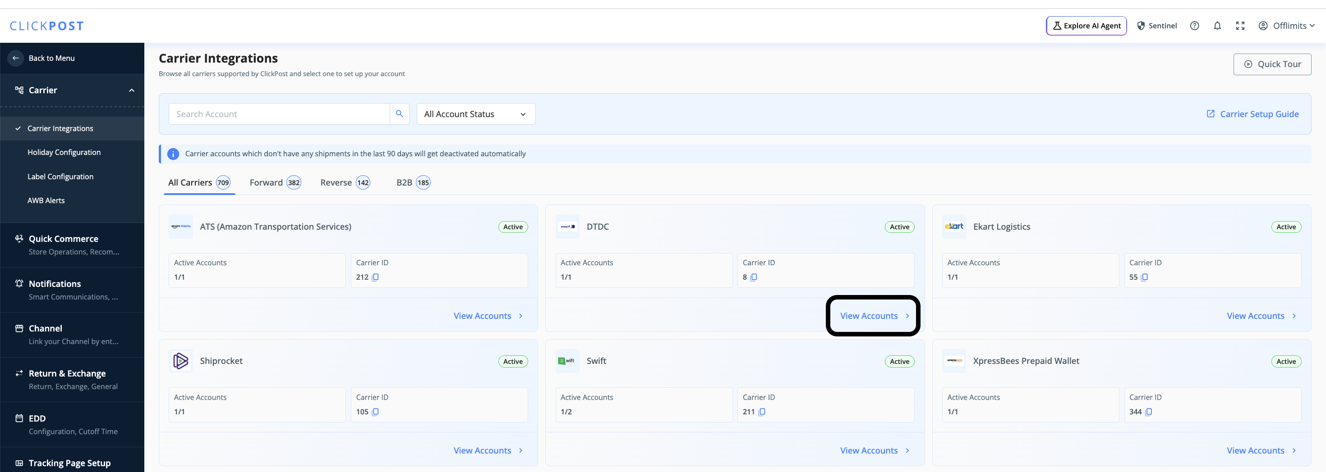Click the Back to Menu arrow icon
This screenshot has width=1326, height=472.
[x=15, y=58]
